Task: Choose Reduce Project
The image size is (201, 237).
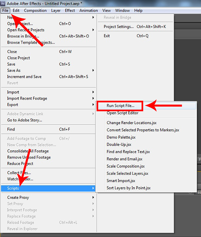Action: click(48, 164)
